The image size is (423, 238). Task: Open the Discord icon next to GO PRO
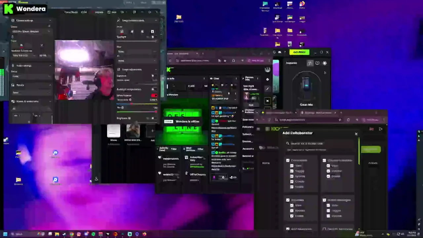(280, 52)
